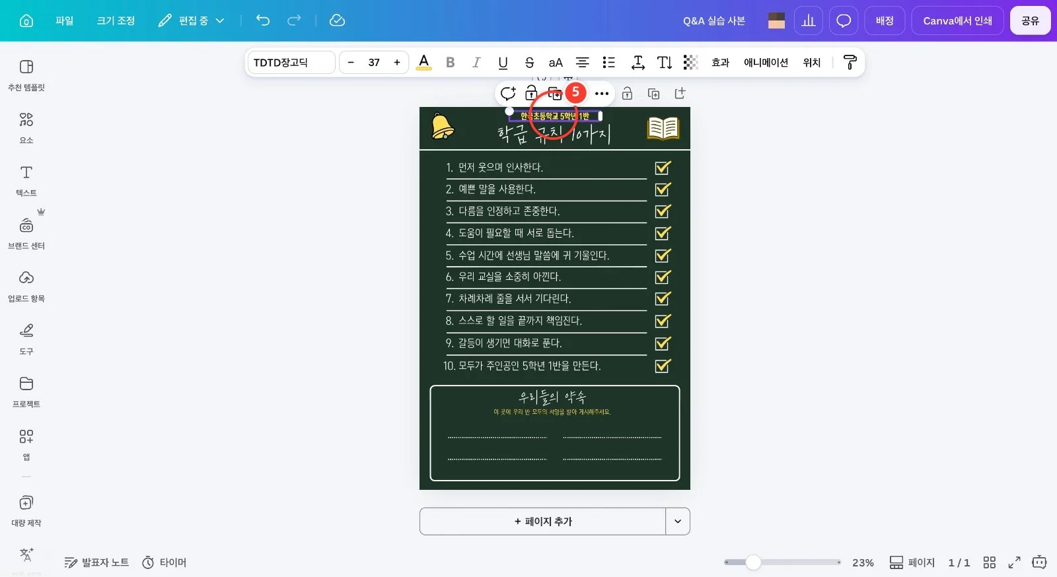
Task: Click 페이지 추가 button
Action: tap(542, 521)
